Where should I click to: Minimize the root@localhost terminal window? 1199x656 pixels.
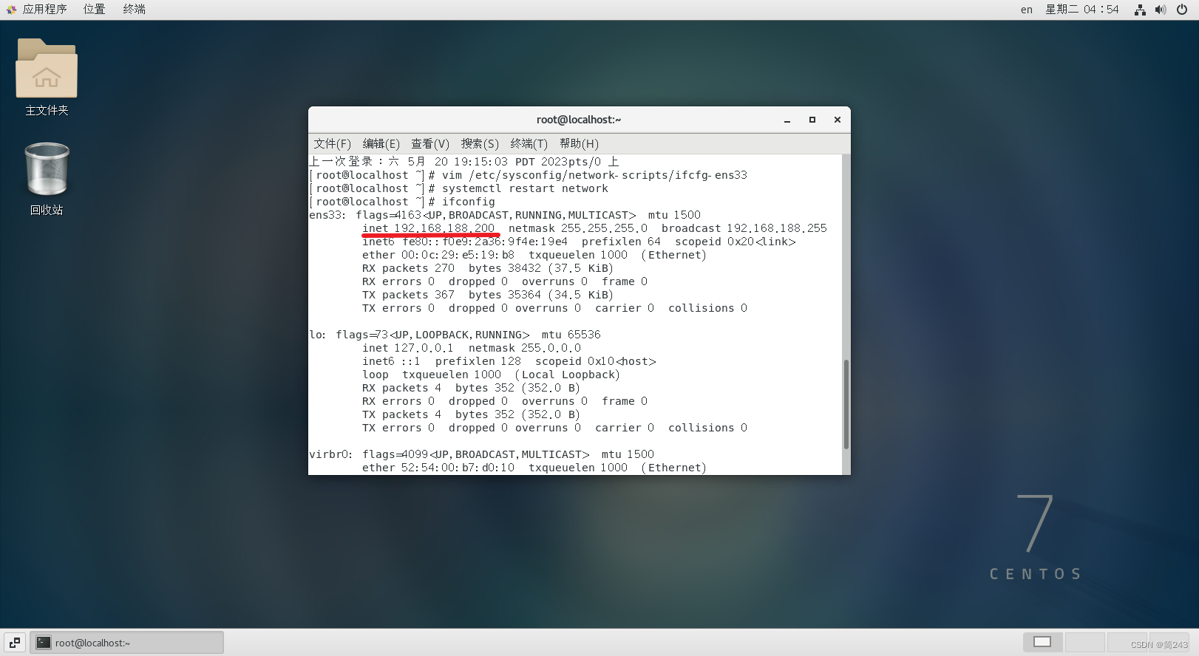click(x=787, y=120)
